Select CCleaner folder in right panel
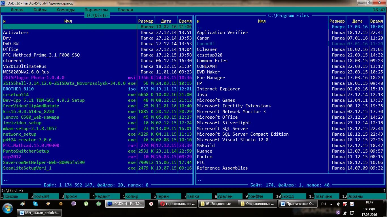Image resolution: width=387 pixels, height=217 pixels. click(207, 49)
